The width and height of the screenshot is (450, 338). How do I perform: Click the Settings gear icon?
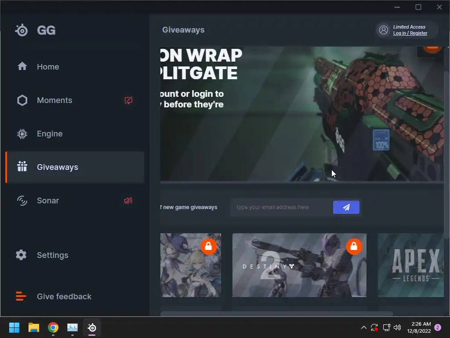21,255
